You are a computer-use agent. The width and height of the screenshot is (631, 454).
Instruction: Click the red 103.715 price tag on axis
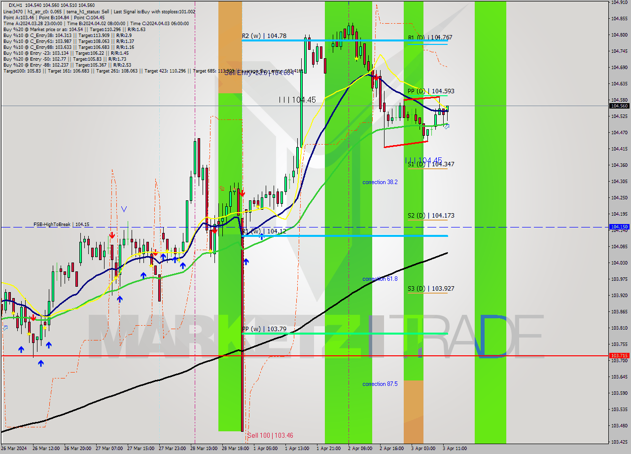620,355
